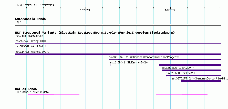Open esv3413048 variant label

coord(144,57)
